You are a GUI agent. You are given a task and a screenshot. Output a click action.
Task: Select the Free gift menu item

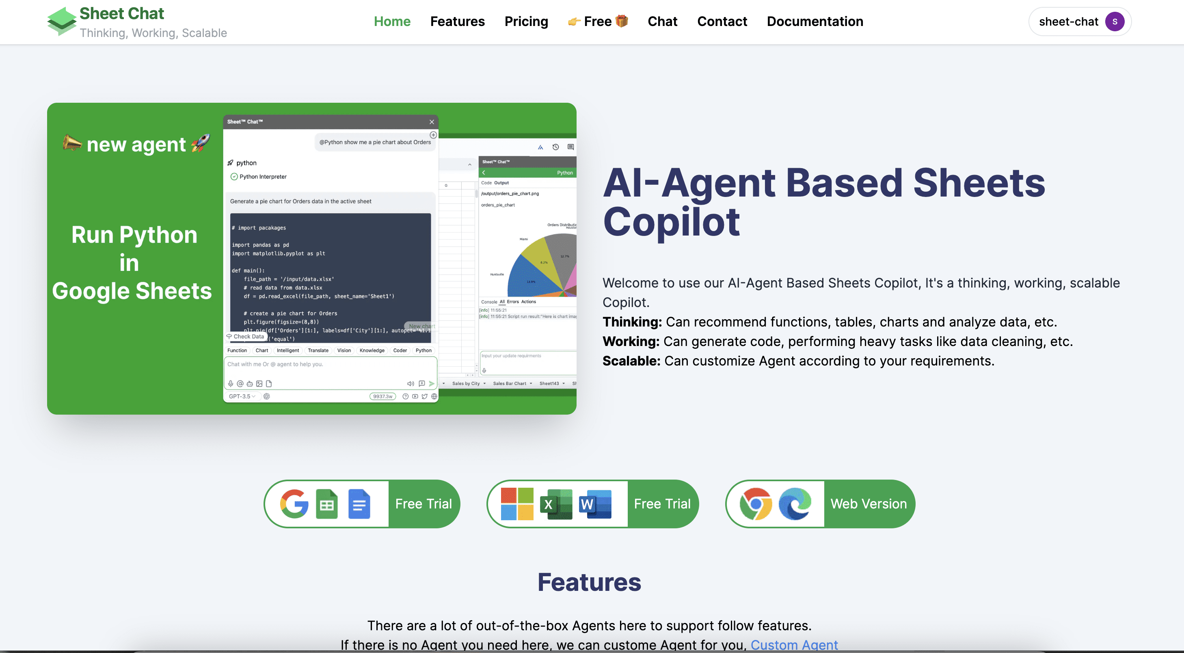(598, 22)
